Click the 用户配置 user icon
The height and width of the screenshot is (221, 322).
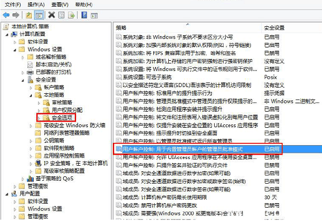coord(14,194)
